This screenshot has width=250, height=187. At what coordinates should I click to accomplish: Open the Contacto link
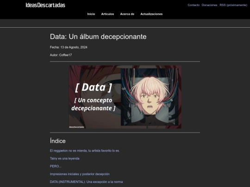coord(194,5)
